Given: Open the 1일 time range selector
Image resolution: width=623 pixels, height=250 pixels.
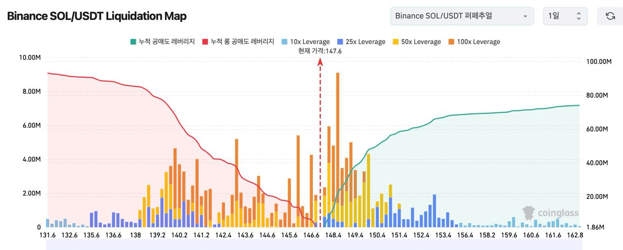Looking at the screenshot, I should (565, 16).
